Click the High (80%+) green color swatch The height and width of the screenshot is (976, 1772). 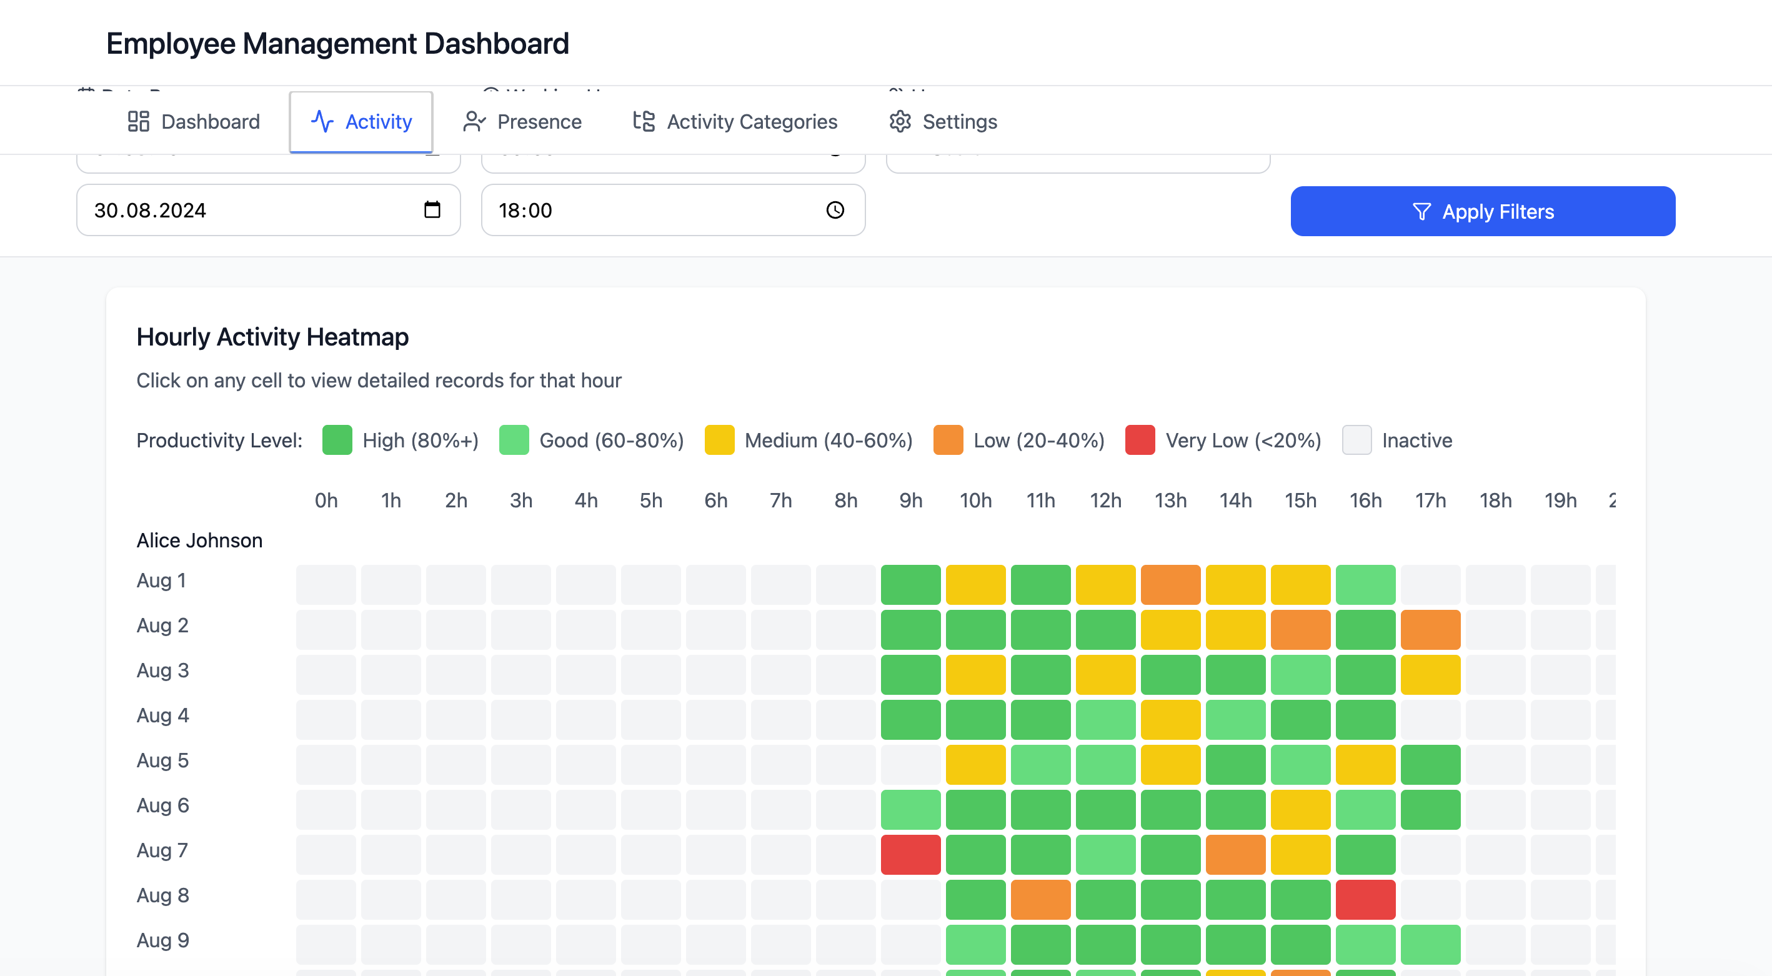337,440
